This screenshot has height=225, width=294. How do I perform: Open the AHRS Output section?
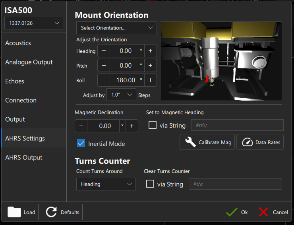24,157
